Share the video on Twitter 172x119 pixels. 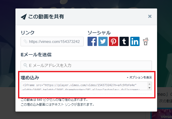coord(103,41)
